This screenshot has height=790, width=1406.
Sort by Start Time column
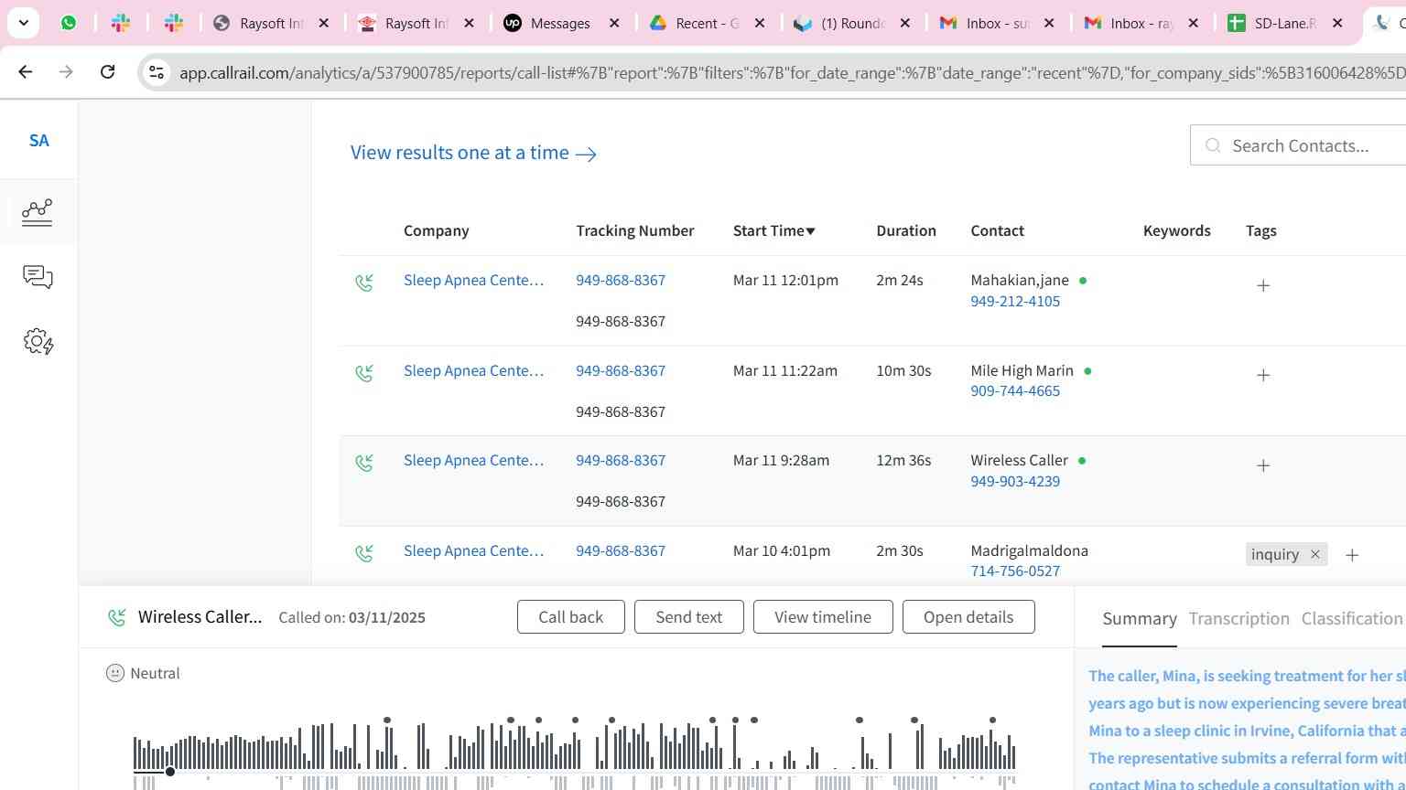773,230
